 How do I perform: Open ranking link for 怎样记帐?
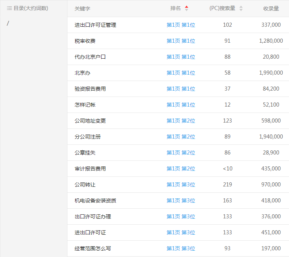(x=181, y=105)
